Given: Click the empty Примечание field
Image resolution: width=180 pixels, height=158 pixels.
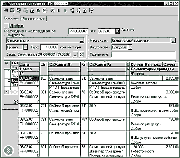Looking at the screenshot, I should [143, 54].
